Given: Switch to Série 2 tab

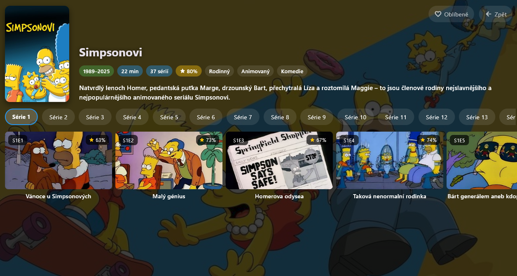Looking at the screenshot, I should (58, 117).
